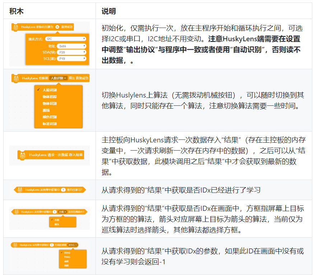Choose X中心 in the parameter menu list
Image resolution: width=317 pixels, height=275 pixels.
click(x=67, y=253)
